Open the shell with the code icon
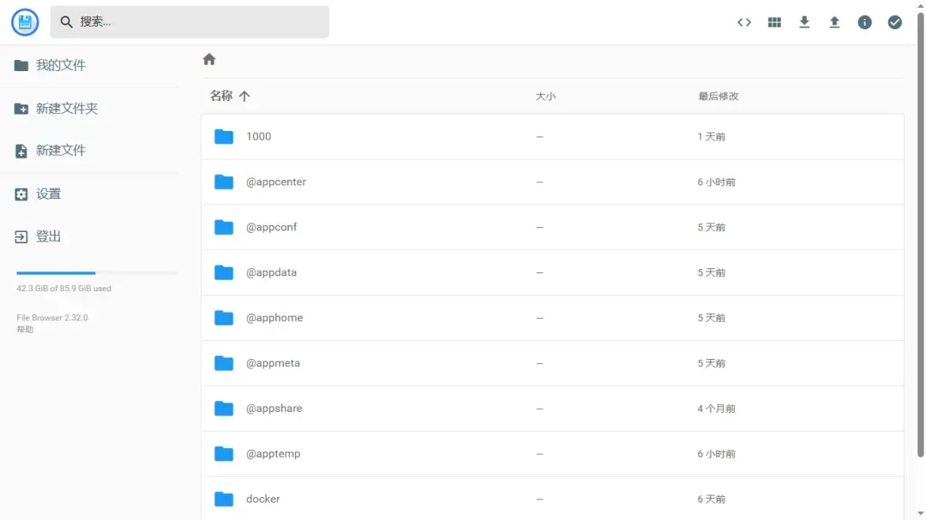Image resolution: width=926 pixels, height=520 pixels. tap(743, 21)
